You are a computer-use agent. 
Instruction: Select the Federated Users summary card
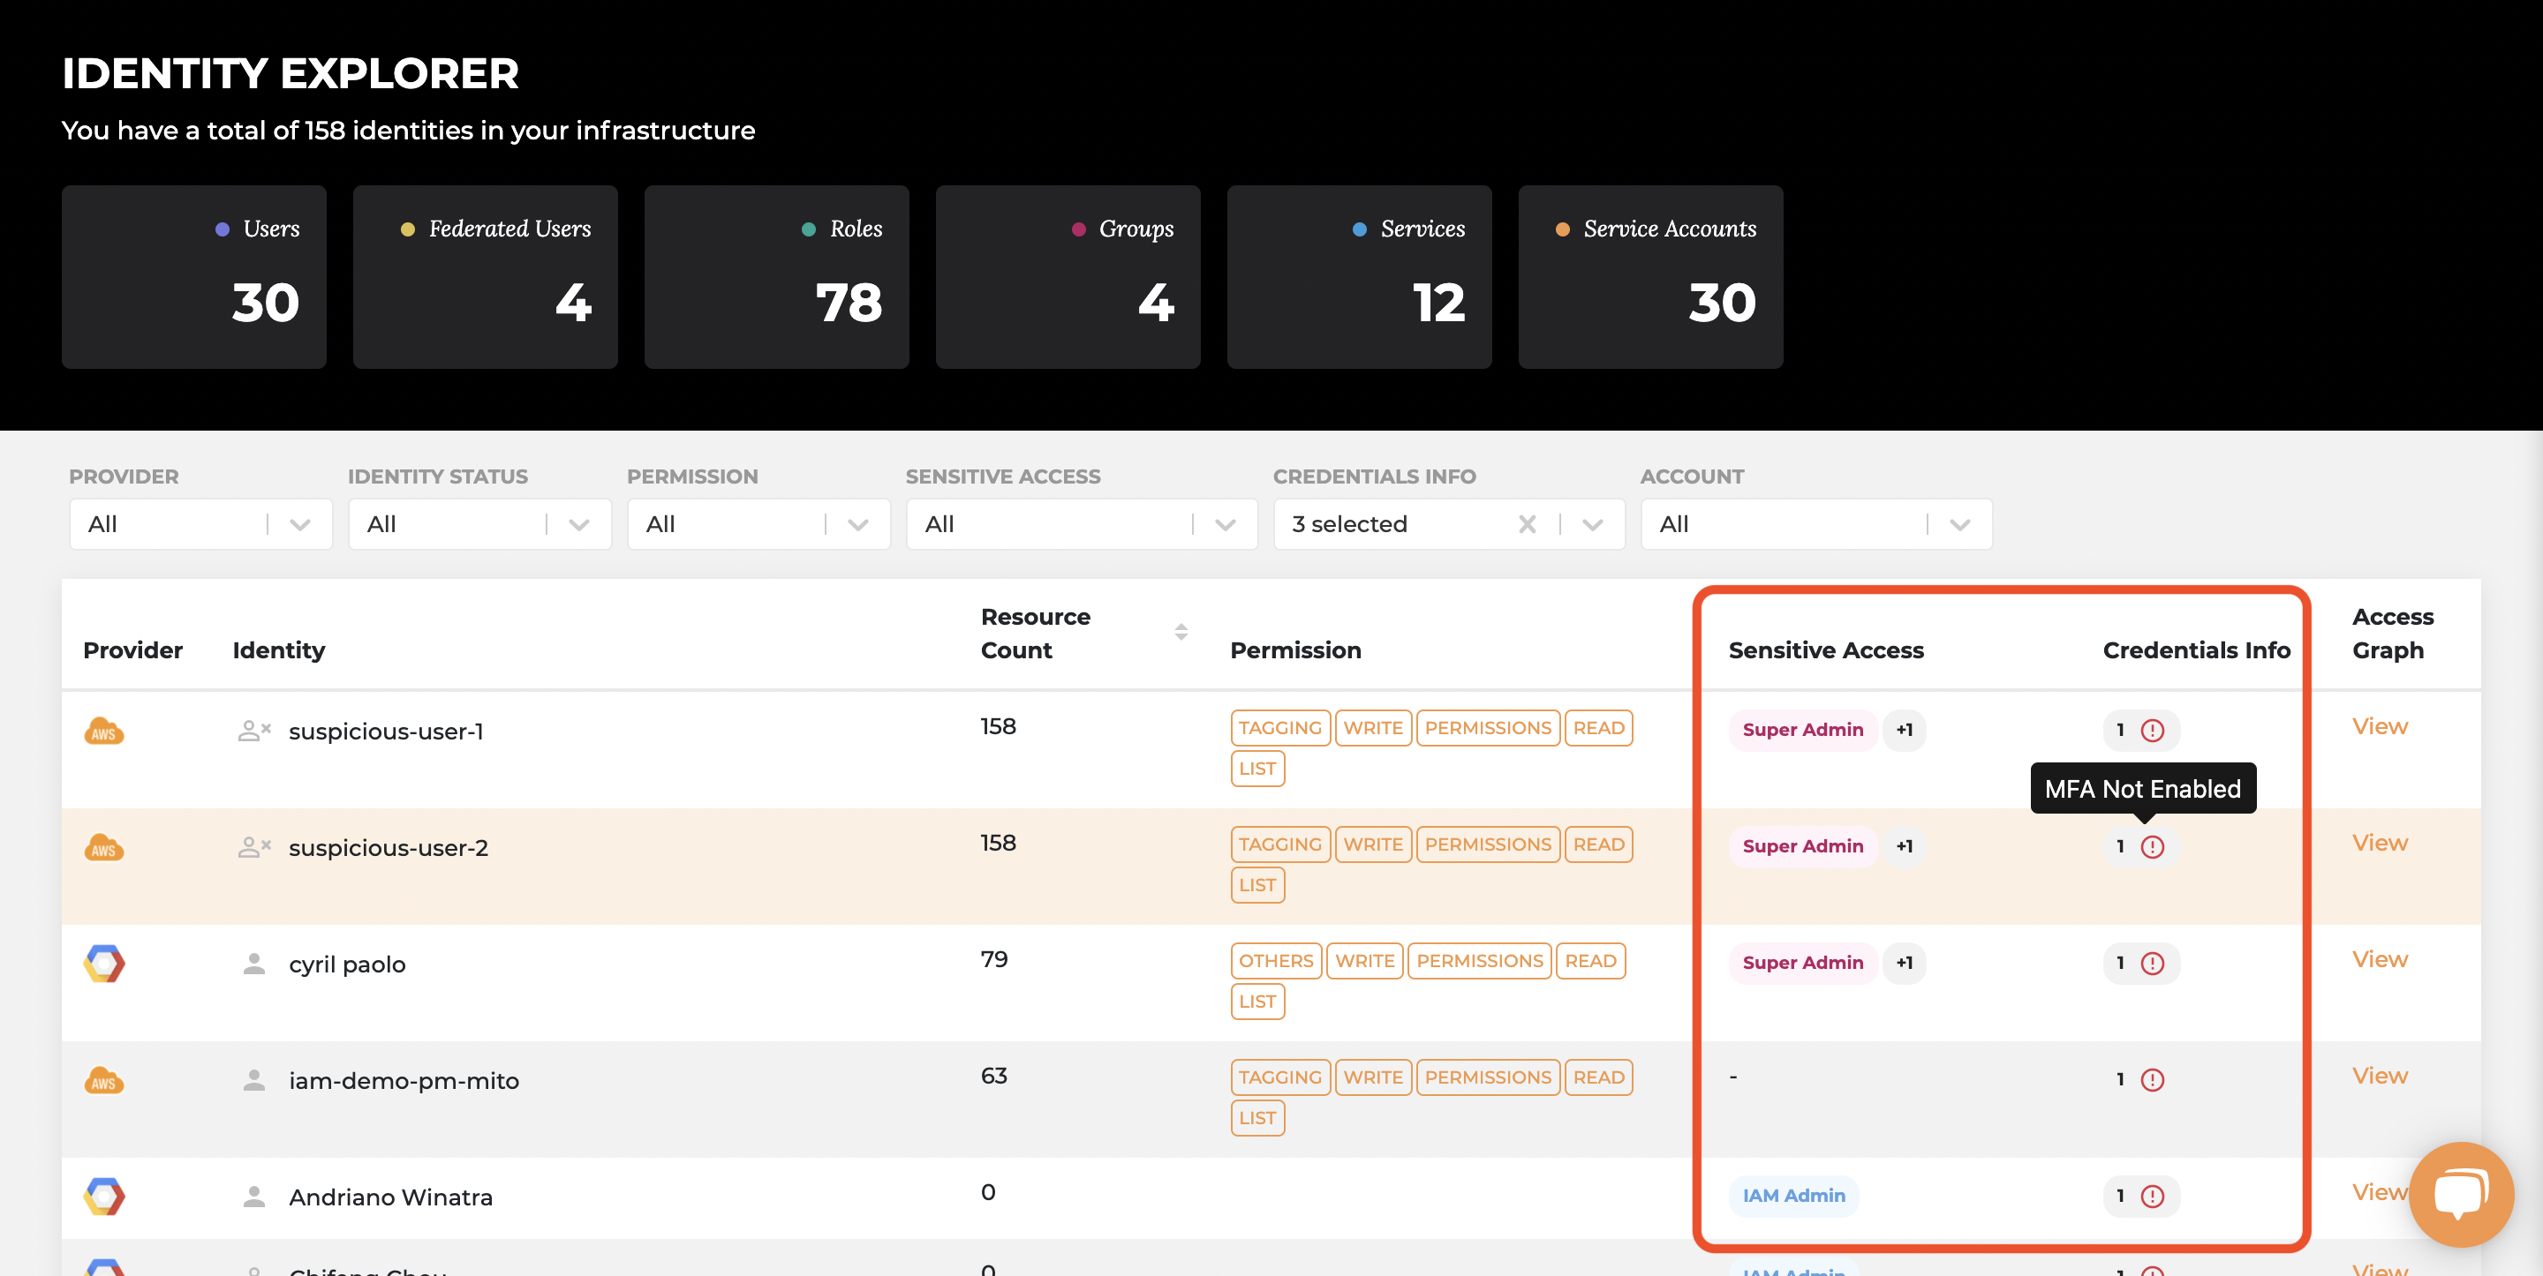(485, 277)
